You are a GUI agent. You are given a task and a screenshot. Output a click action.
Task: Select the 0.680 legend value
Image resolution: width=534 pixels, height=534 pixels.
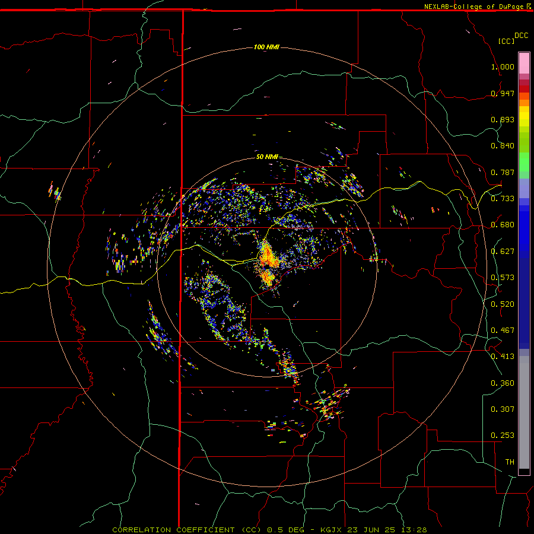click(503, 225)
